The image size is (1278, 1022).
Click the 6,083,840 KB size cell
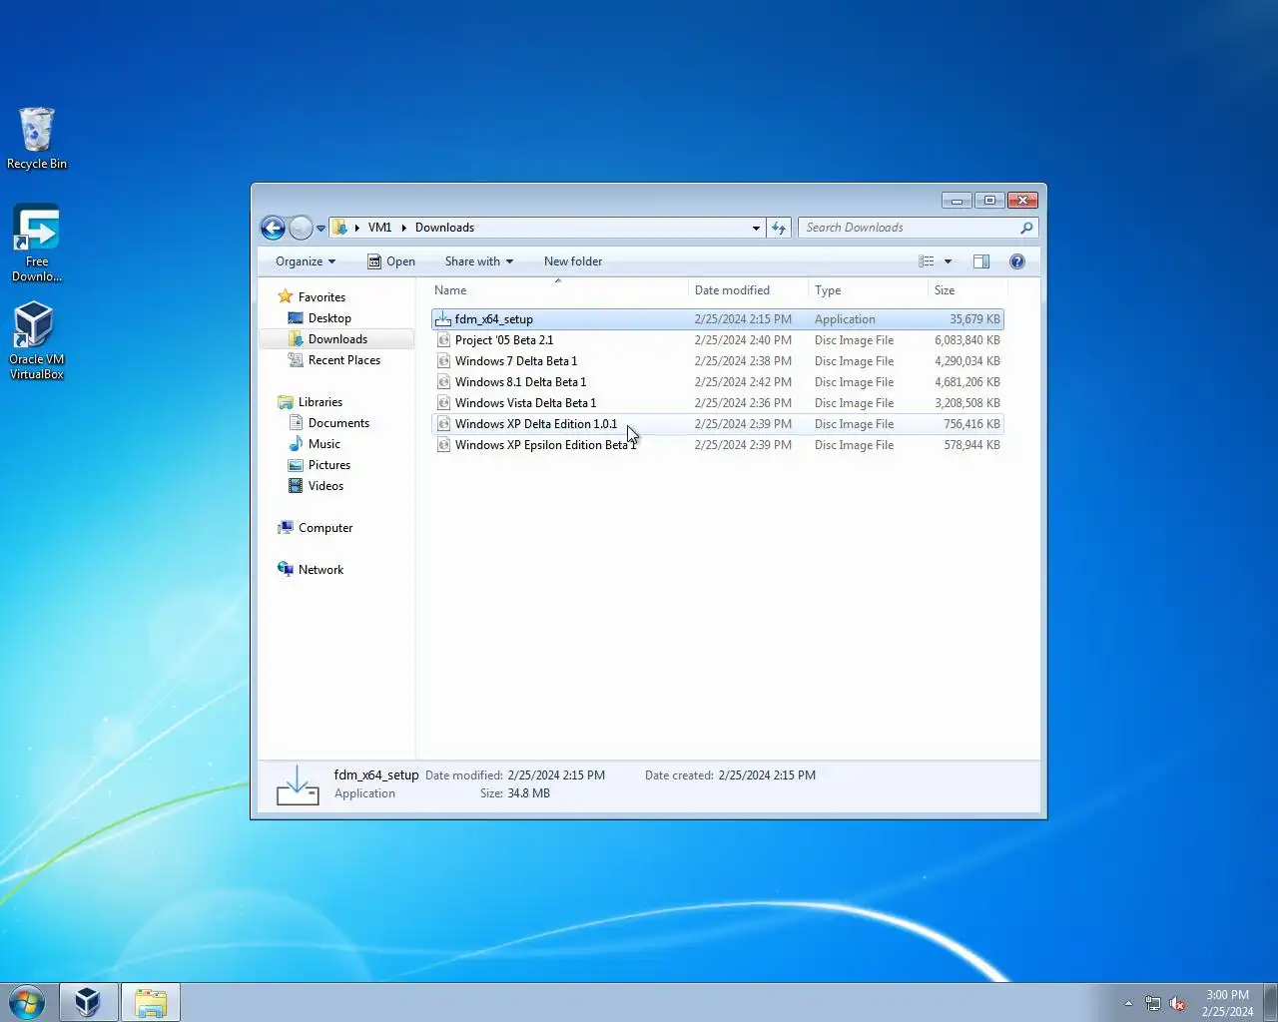tap(966, 340)
